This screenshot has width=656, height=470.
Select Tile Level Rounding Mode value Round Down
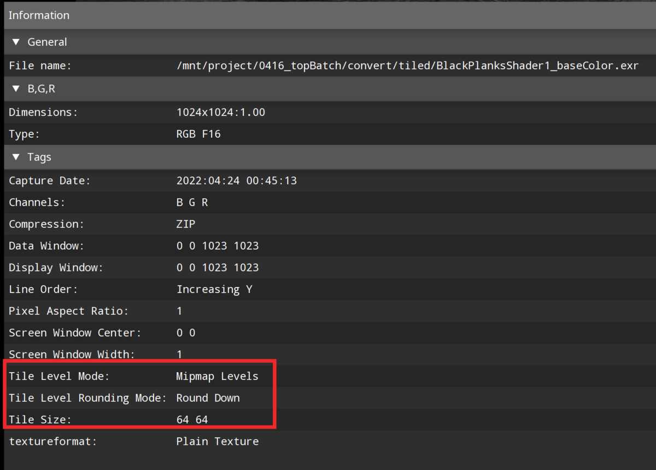[208, 398]
